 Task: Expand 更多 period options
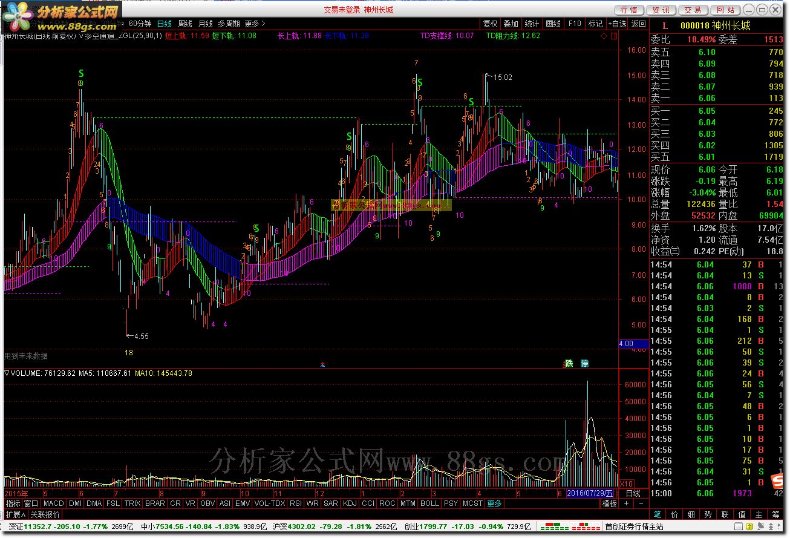[x=255, y=24]
